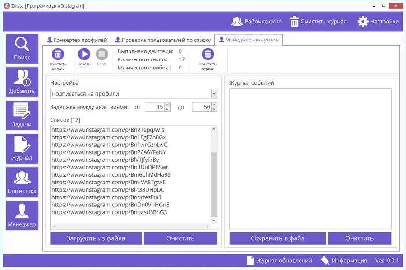Show the Статистика sidebar panel
406x270 pixels.
22,182
